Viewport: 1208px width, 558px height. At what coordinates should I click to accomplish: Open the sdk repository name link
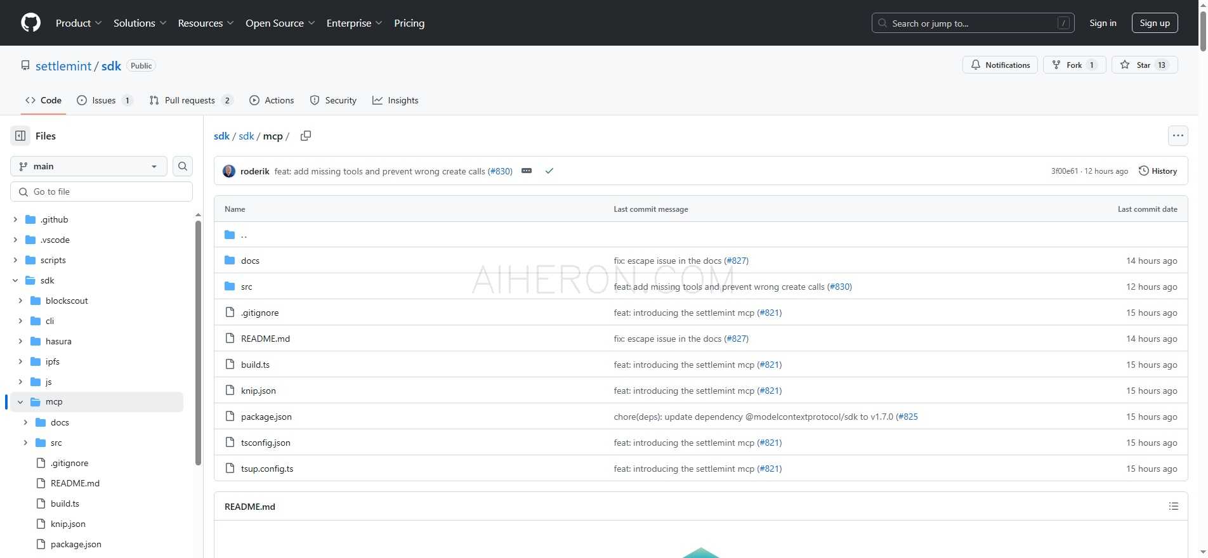point(111,66)
